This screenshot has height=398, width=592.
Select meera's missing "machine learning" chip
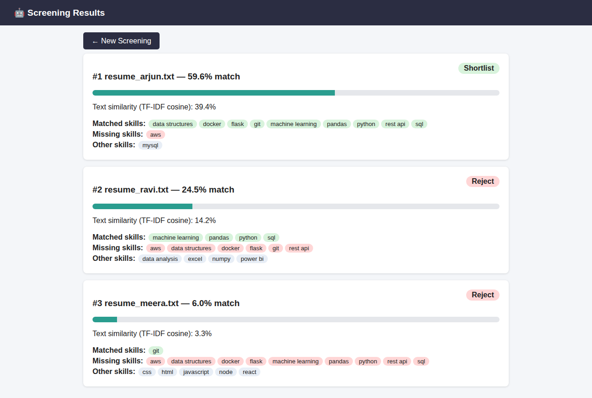click(x=296, y=362)
